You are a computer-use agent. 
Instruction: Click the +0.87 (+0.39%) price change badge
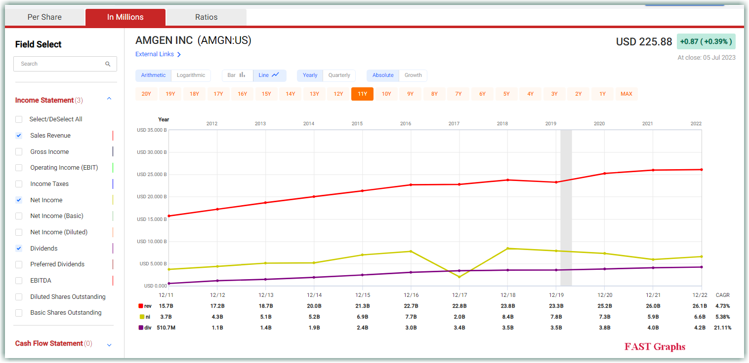[x=706, y=42]
